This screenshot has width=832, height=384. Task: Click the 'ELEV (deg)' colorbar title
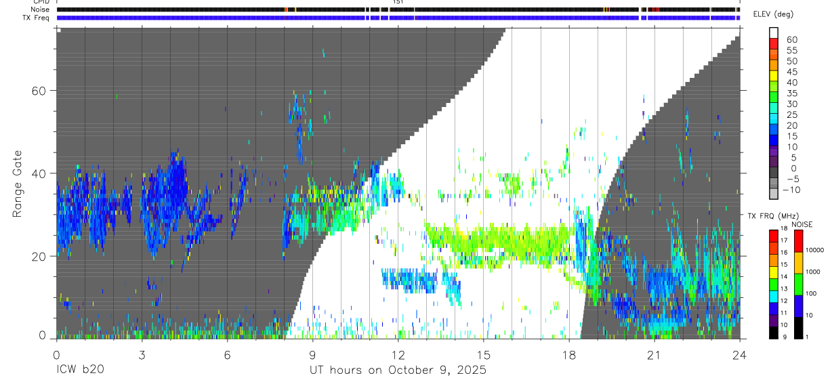coord(773,14)
